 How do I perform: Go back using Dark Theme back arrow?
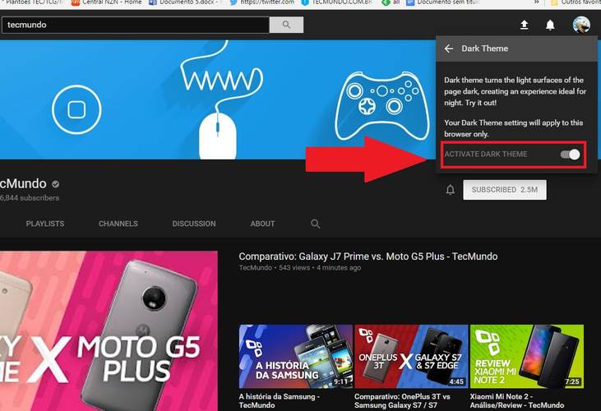pos(449,48)
